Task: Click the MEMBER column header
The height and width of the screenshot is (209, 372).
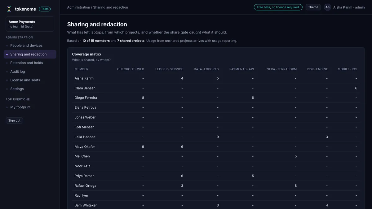Action: coord(82,69)
